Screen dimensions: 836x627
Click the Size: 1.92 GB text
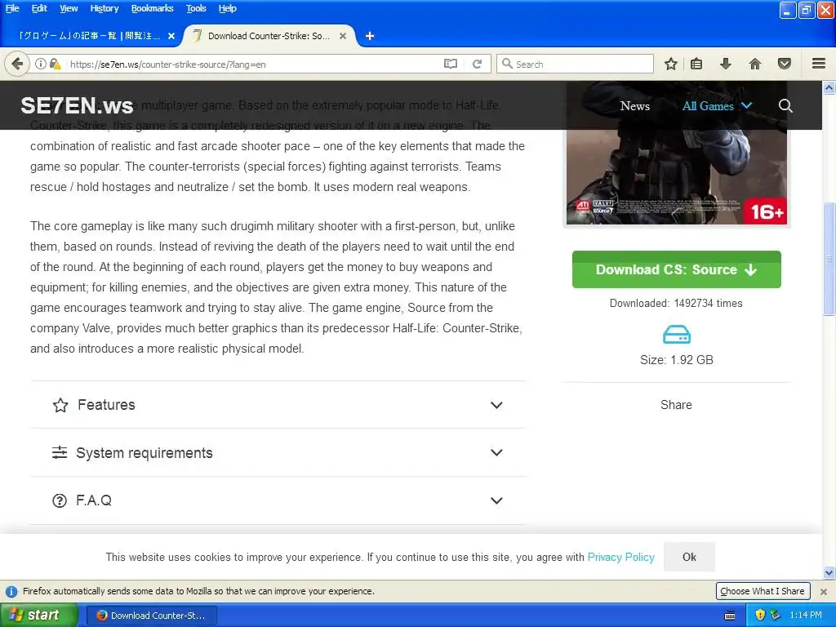[677, 360]
